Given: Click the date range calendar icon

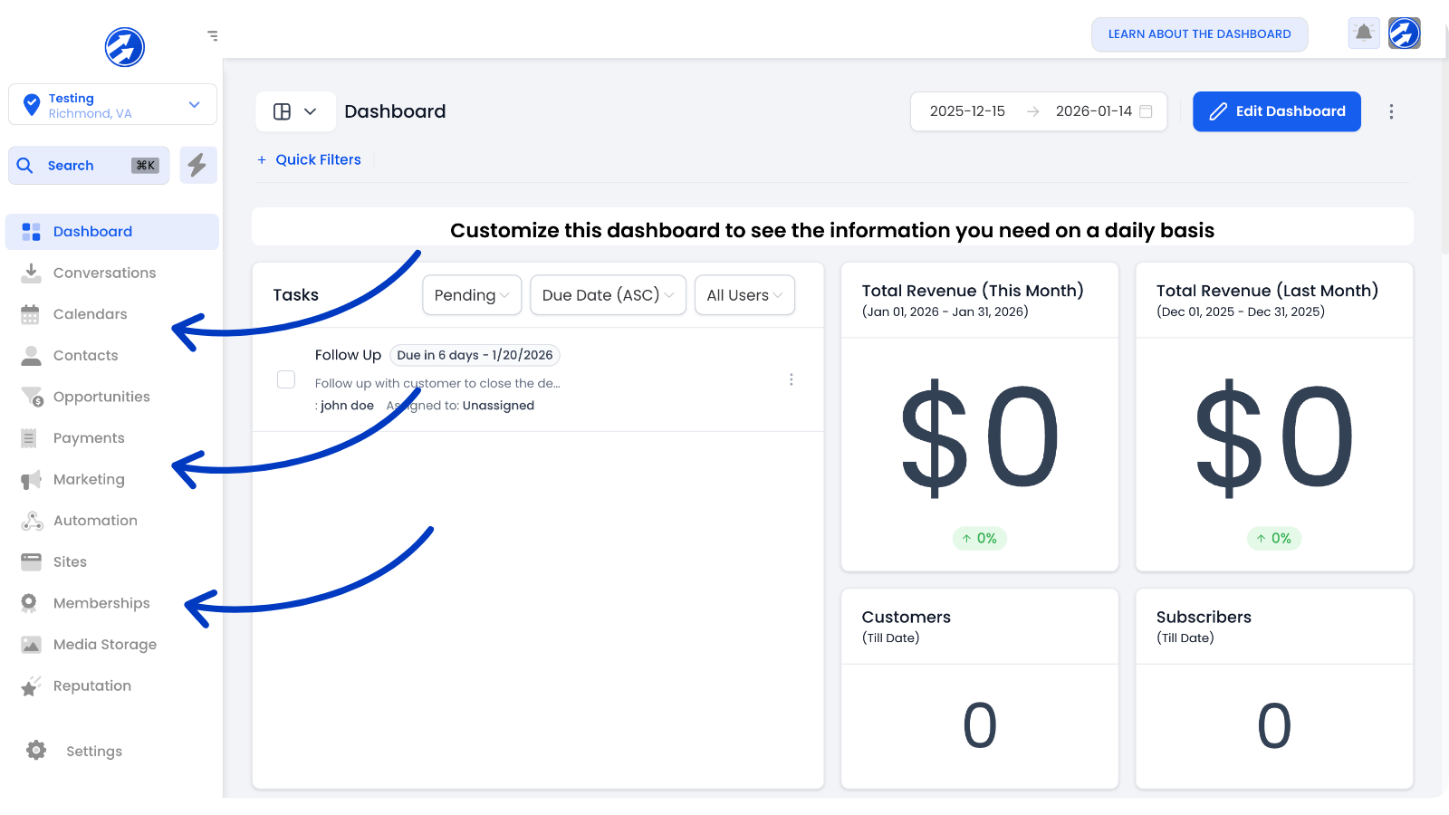Looking at the screenshot, I should pos(1146,111).
